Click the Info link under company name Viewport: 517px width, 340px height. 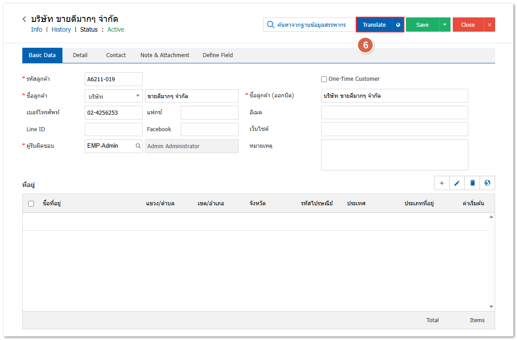(37, 29)
